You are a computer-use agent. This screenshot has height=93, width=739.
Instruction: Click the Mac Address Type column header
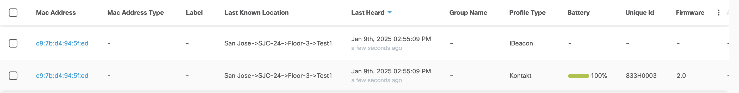(136, 12)
